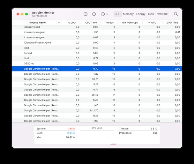Screen dimensions: 194x164
Task: Select the homed process row
Action: tap(97, 53)
